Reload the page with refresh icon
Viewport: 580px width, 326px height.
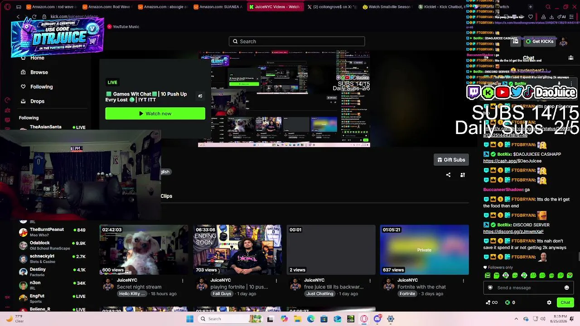click(x=34, y=17)
